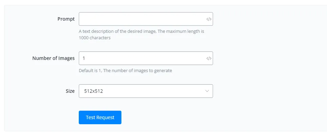Click the '1000 characters' line of help text
The height and width of the screenshot is (133, 327).
coord(95,38)
